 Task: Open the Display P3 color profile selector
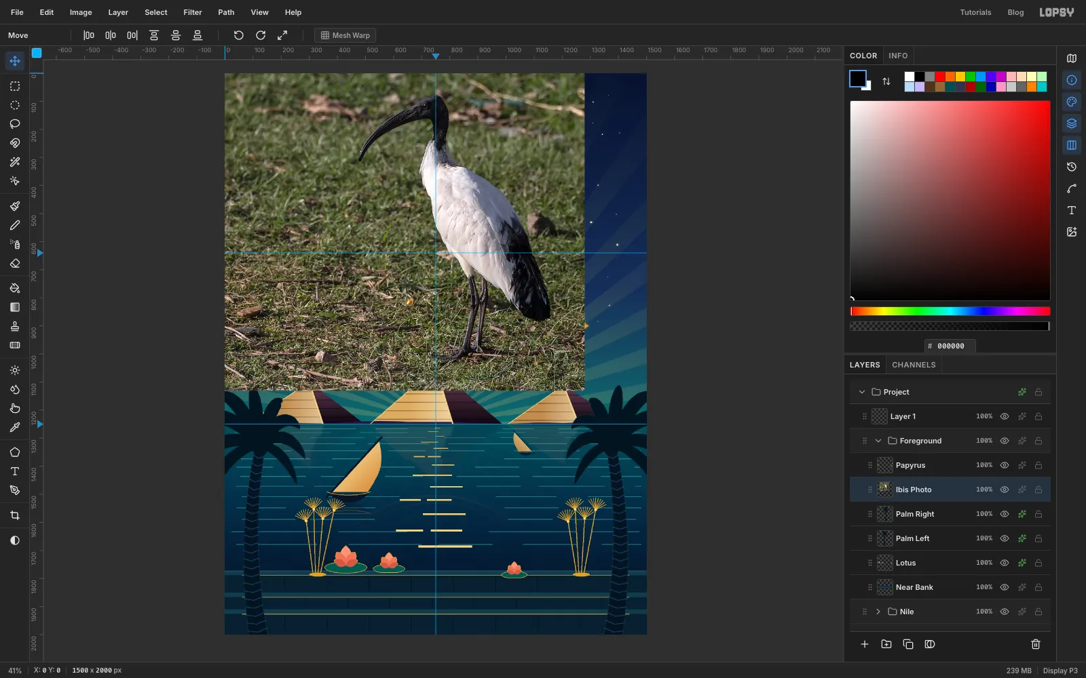[x=1060, y=671]
